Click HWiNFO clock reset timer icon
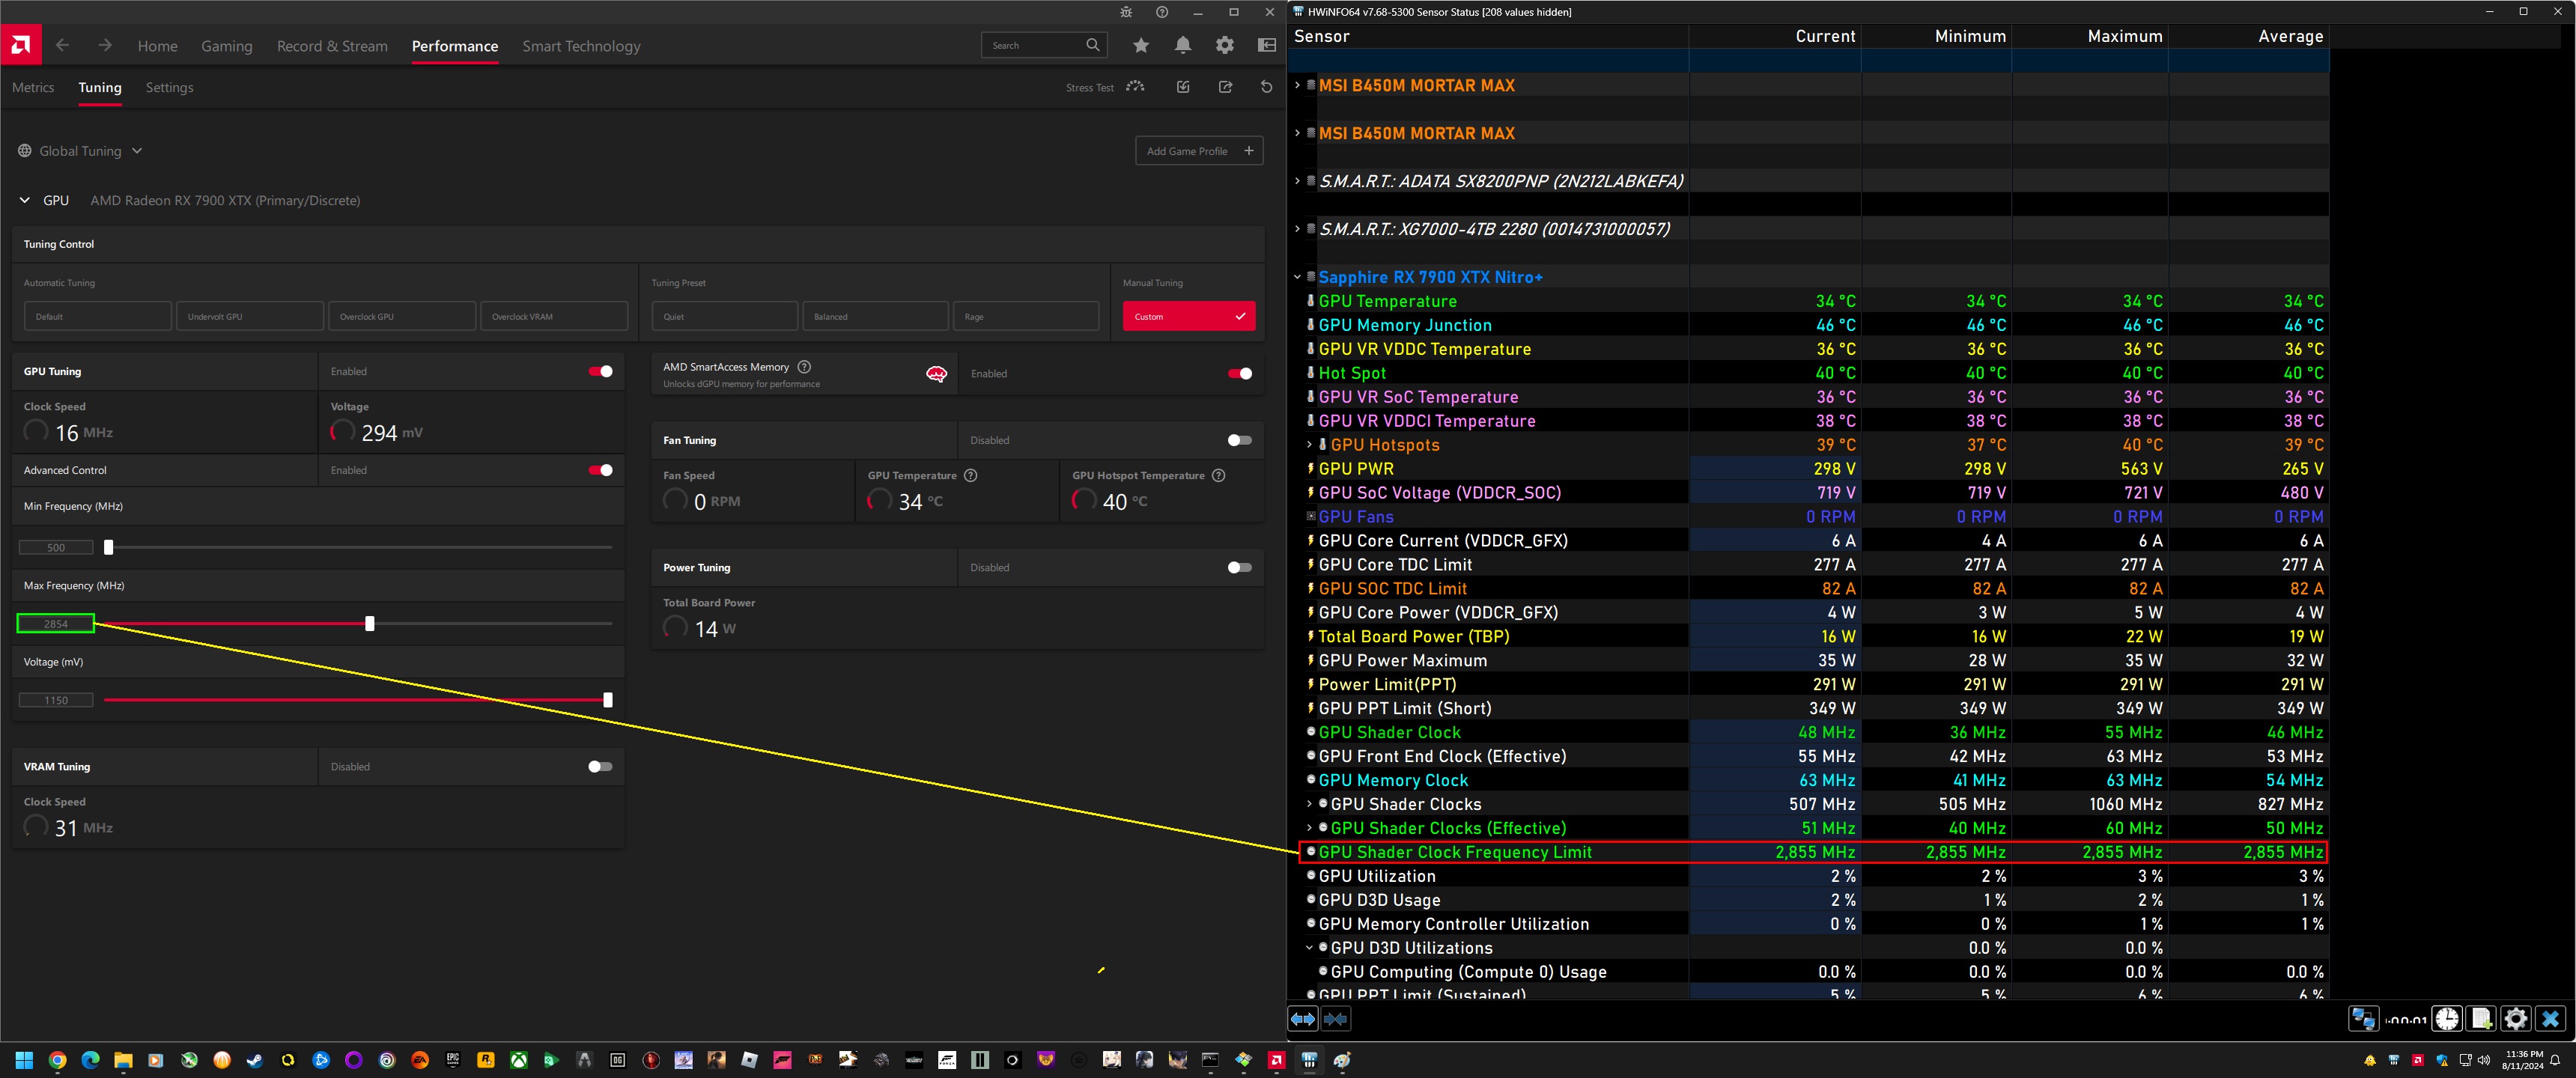The width and height of the screenshot is (2576, 1078). [x=2447, y=1019]
